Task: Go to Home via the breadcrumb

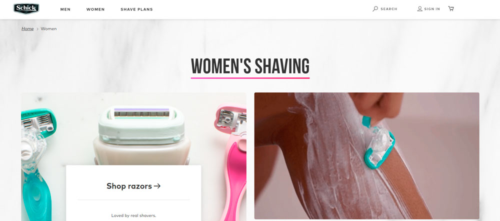Action: click(27, 28)
